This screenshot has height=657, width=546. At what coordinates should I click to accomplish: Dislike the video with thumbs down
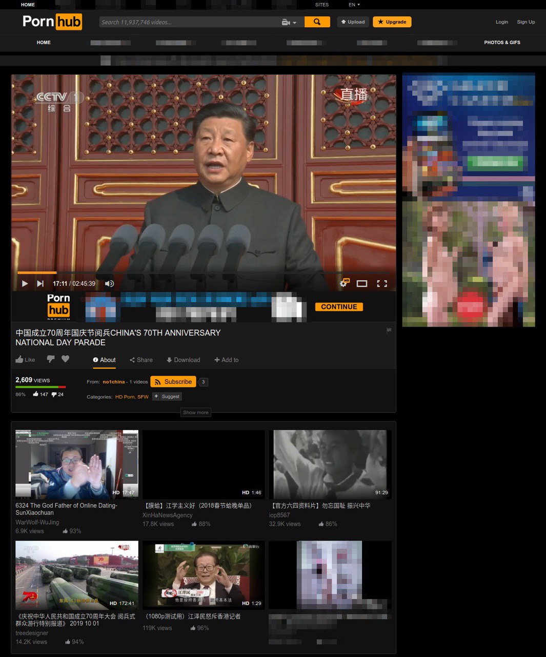pyautogui.click(x=50, y=359)
